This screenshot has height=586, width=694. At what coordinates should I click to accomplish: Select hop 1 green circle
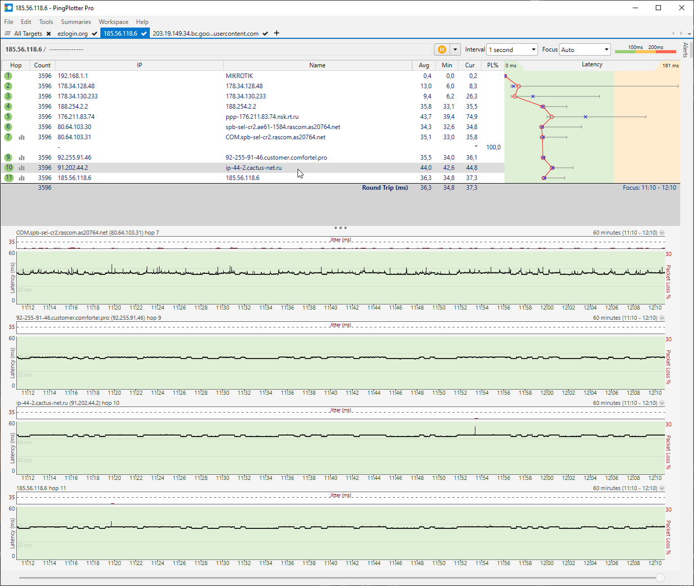pos(8,75)
